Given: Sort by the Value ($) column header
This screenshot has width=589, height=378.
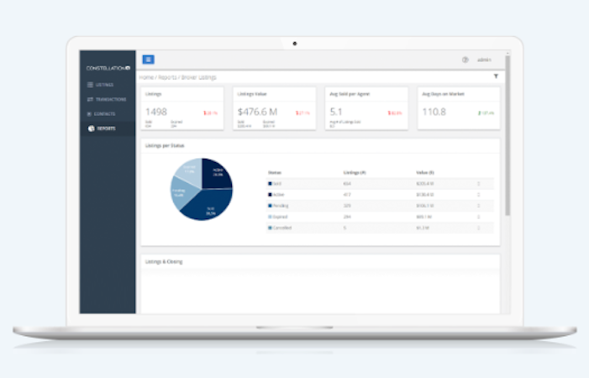Looking at the screenshot, I should pos(425,173).
